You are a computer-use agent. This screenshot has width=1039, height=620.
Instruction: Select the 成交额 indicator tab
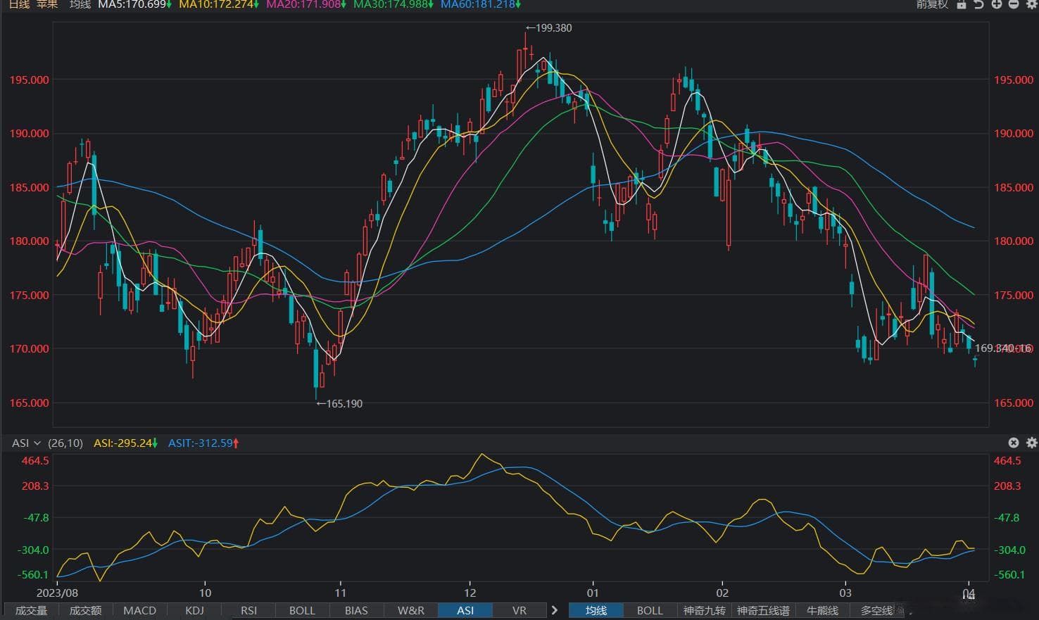coord(85,610)
